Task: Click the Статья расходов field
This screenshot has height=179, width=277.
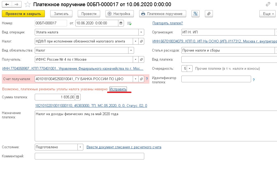Action: pos(228,50)
